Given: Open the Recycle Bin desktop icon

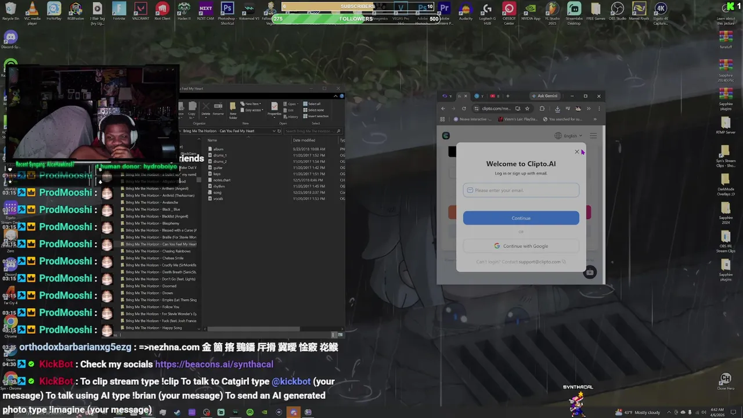Looking at the screenshot, I should (x=10, y=12).
